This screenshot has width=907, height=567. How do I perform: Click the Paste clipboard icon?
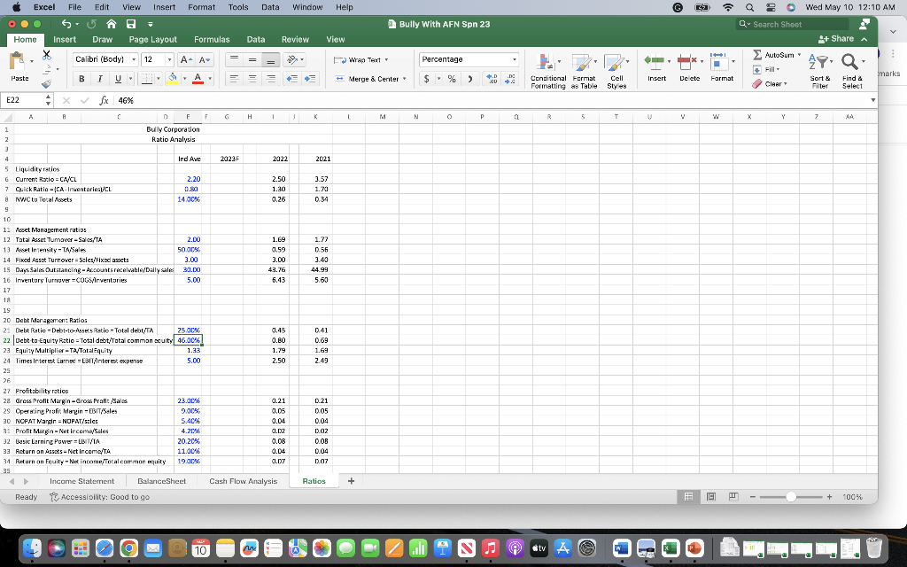[18, 60]
